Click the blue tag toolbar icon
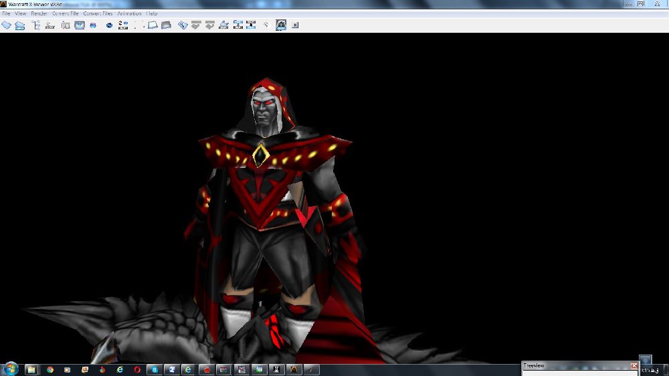 pyautogui.click(x=183, y=25)
